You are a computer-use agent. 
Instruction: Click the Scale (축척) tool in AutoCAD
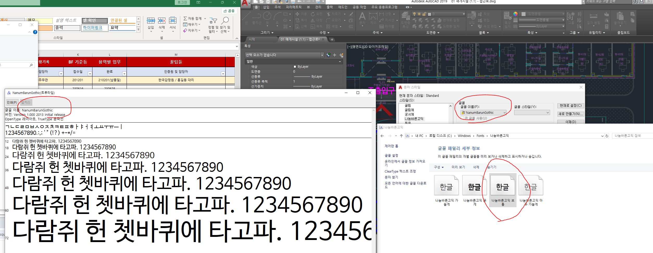[x=316, y=26]
